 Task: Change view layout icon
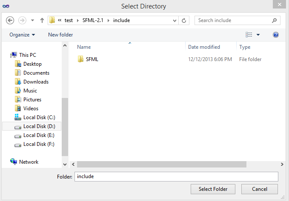tap(249, 34)
